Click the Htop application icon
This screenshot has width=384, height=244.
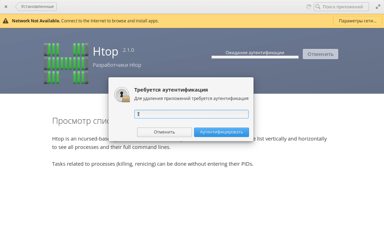tap(66, 64)
